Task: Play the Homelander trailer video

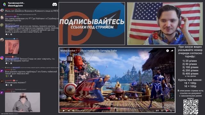Action: pyautogui.click(x=64, y=111)
